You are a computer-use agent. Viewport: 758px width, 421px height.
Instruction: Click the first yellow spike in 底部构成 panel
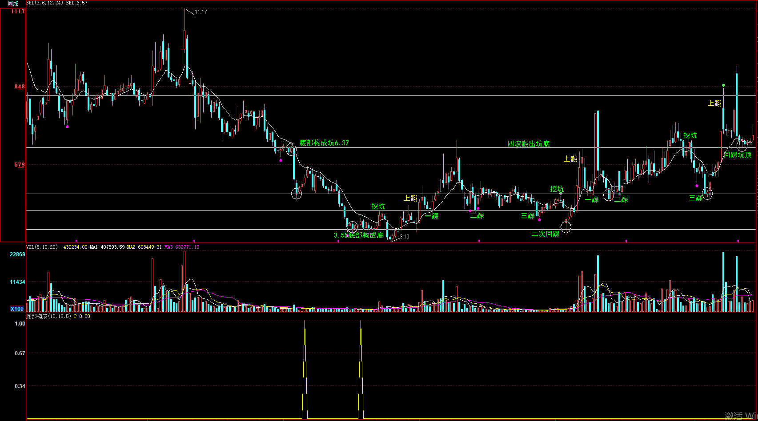(x=305, y=369)
